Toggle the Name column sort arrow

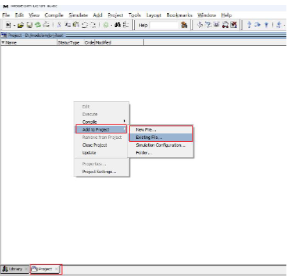pyautogui.click(x=3, y=42)
